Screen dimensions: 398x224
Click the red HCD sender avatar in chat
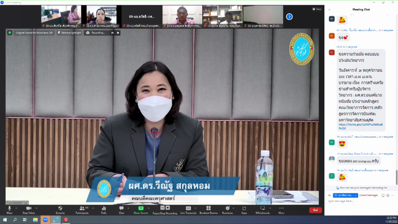(x=332, y=53)
